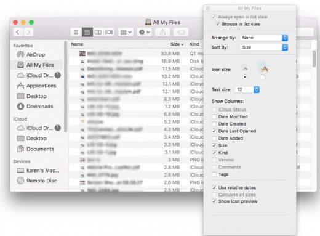Toggle Always open in list view

[214, 17]
